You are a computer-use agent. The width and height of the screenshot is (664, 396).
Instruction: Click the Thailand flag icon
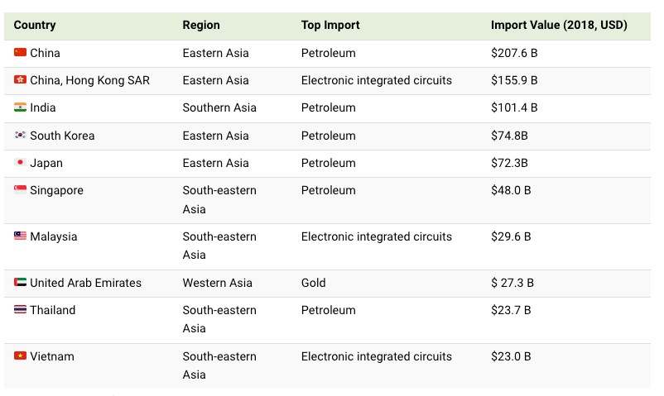point(20,309)
